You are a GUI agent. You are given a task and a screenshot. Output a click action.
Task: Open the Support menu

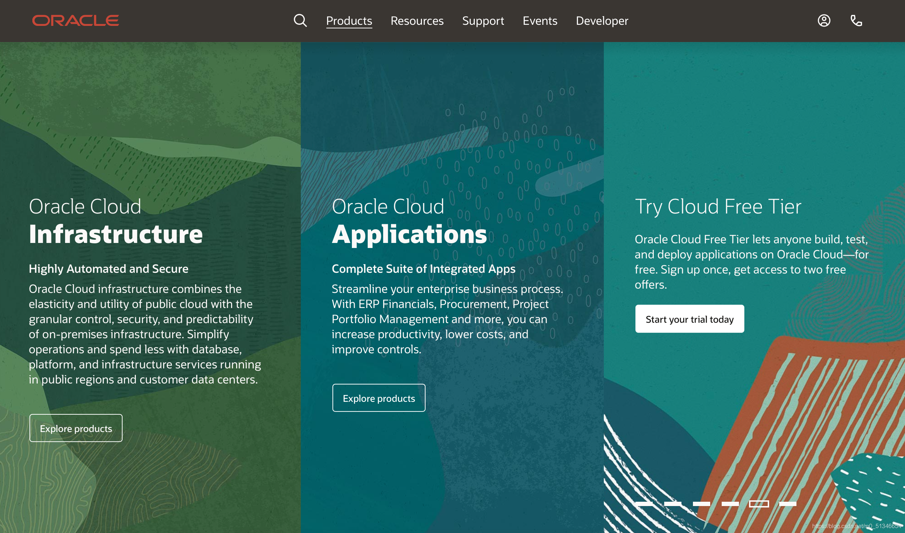point(483,20)
